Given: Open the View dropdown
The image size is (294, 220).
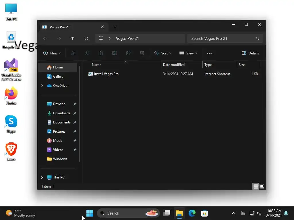Looking at the screenshot, I should pos(188,53).
